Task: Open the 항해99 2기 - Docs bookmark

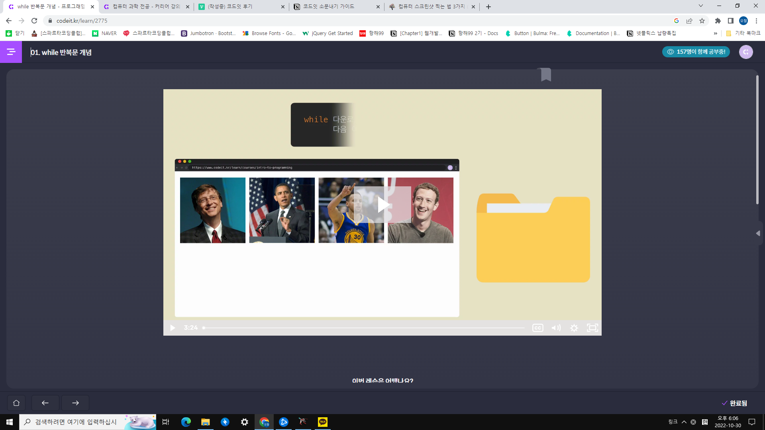Action: (x=473, y=33)
